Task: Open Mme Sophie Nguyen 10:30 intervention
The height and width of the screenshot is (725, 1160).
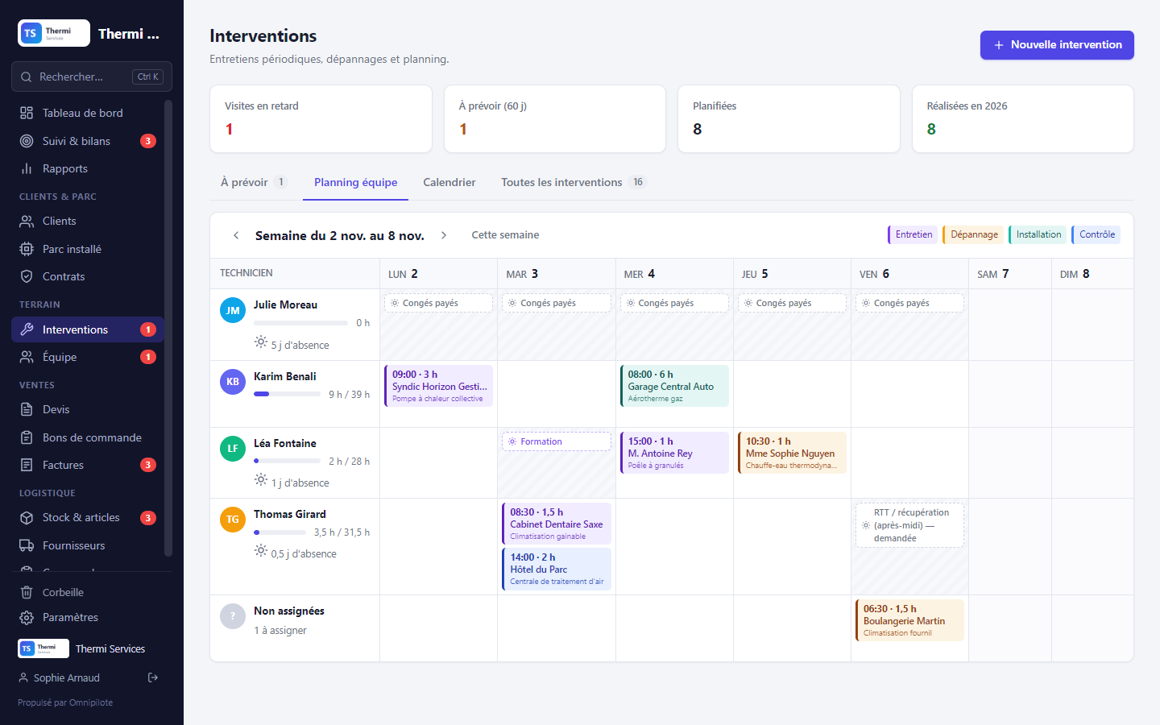Action: (792, 453)
